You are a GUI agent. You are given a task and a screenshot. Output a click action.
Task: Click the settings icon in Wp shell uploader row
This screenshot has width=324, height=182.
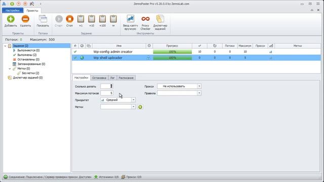point(148,58)
